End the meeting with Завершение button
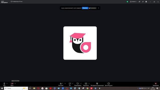The width and height of the screenshot is (160, 90). click(156, 84)
